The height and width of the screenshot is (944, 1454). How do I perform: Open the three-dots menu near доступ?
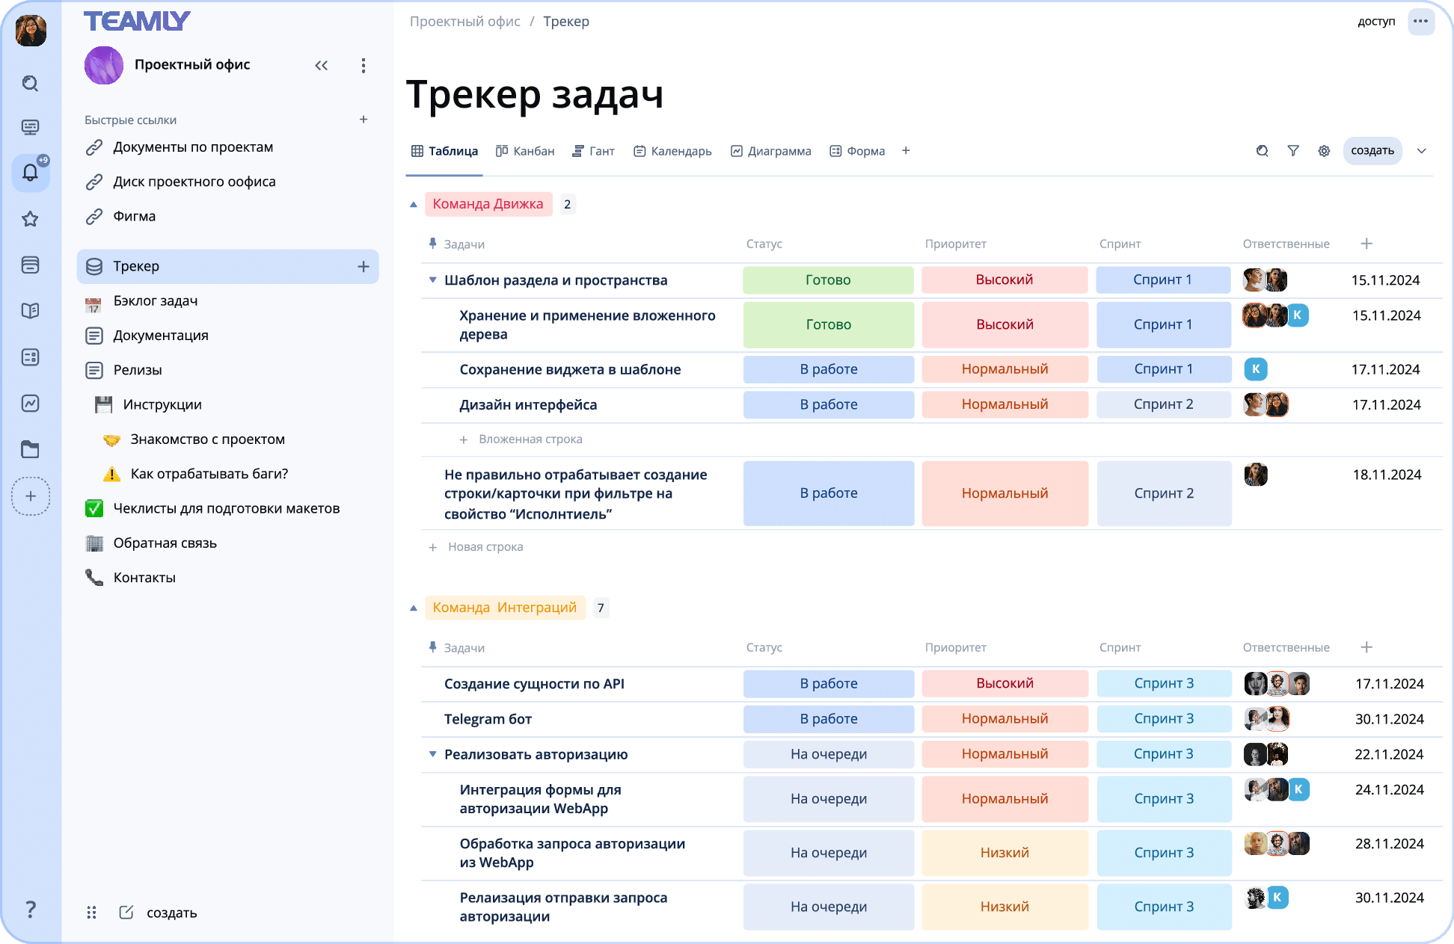tap(1420, 22)
